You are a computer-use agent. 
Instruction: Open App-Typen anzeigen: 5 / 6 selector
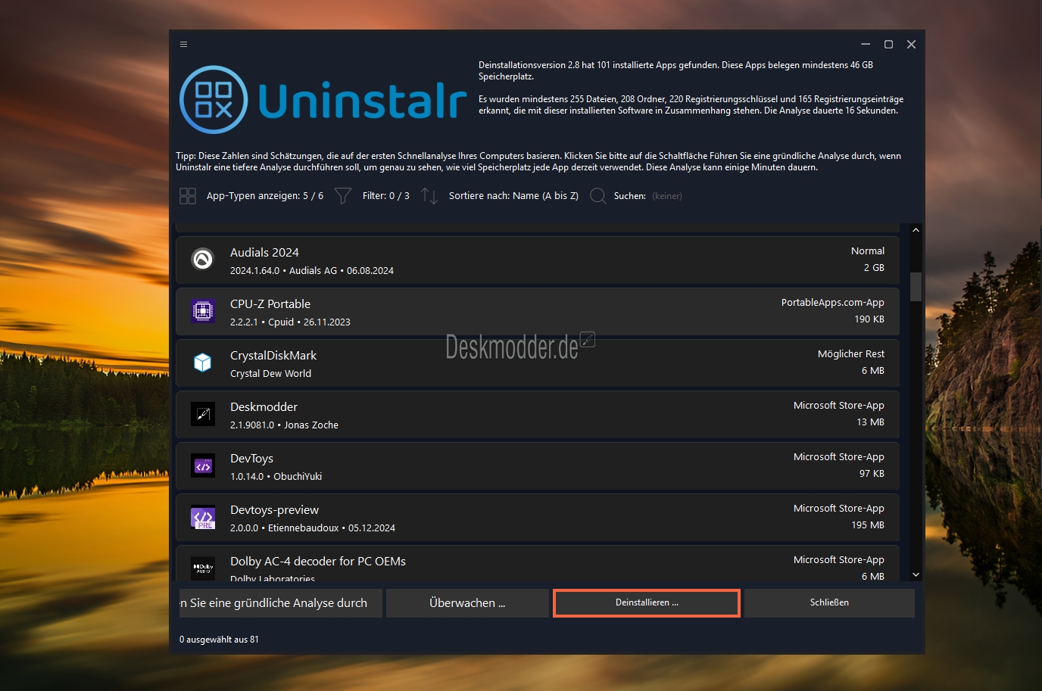[x=265, y=196]
